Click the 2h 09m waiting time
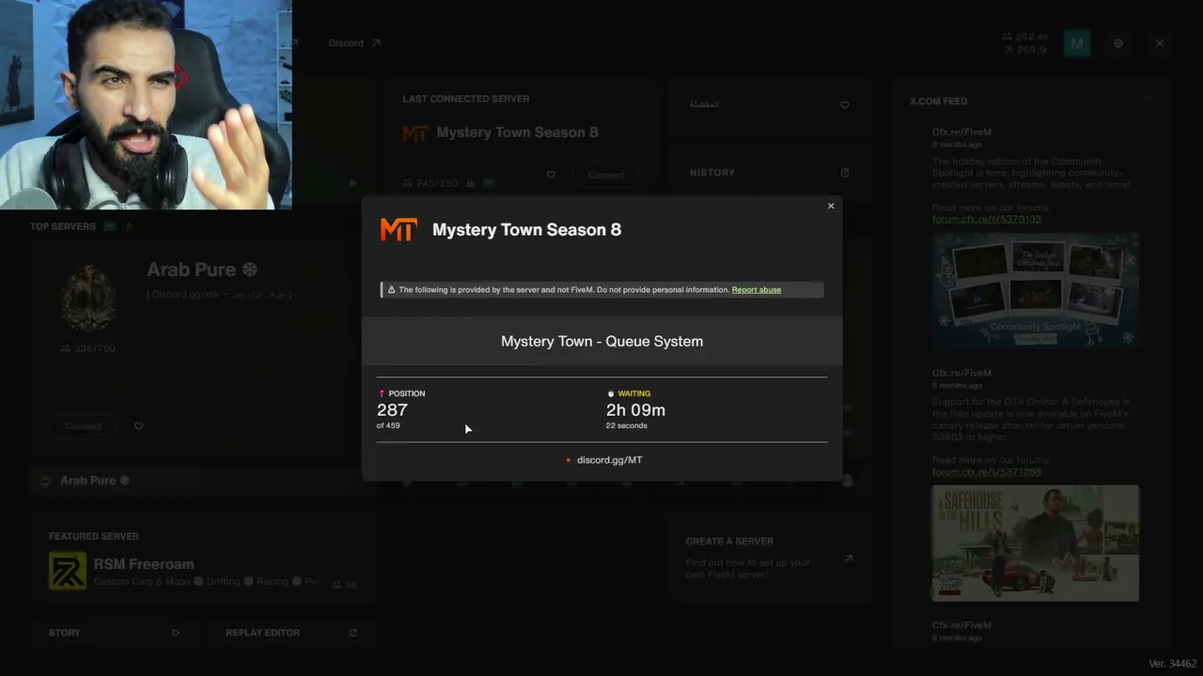This screenshot has height=676, width=1203. (635, 410)
